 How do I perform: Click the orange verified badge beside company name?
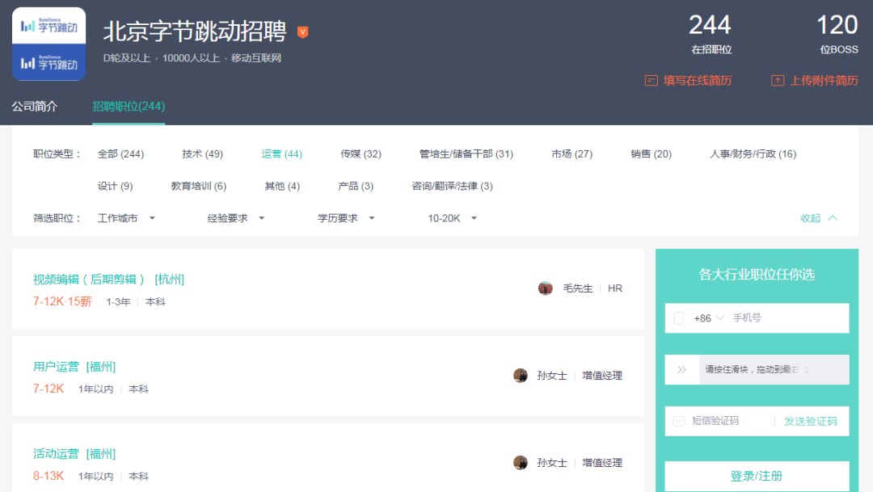tap(303, 32)
